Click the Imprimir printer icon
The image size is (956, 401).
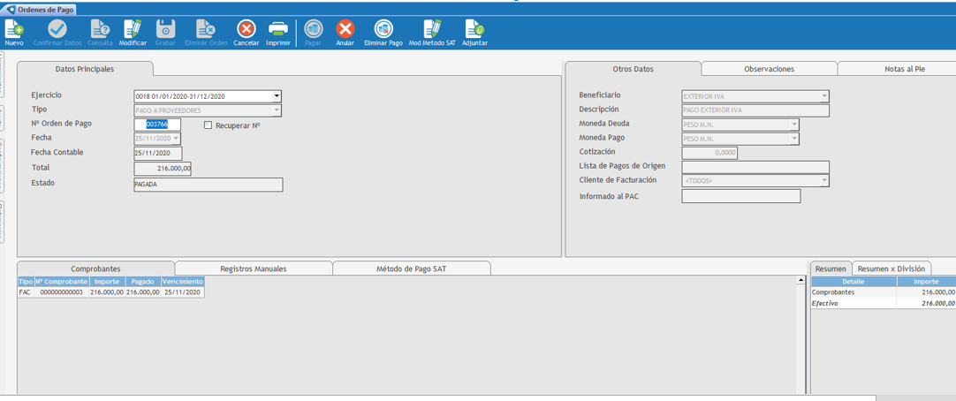tap(277, 30)
